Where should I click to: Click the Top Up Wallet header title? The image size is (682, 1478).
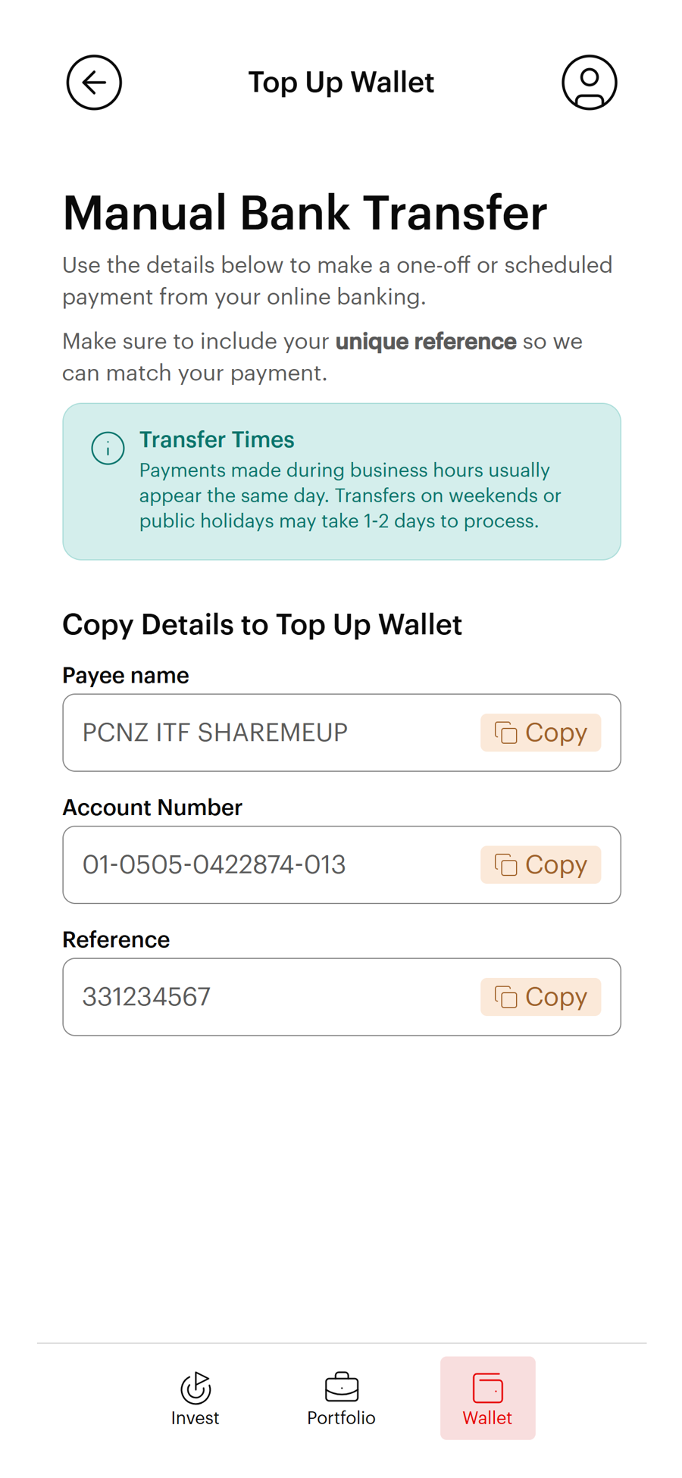point(341,82)
